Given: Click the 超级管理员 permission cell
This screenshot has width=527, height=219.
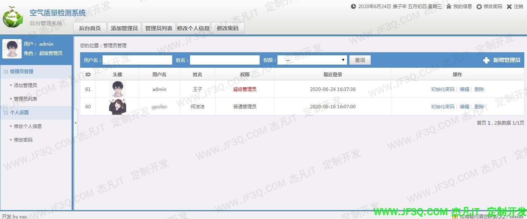Looking at the screenshot, I should [x=245, y=89].
